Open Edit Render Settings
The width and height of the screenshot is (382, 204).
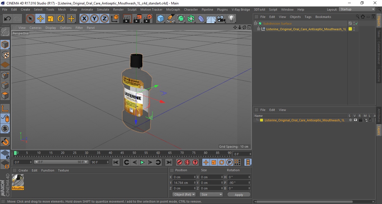click(147, 19)
